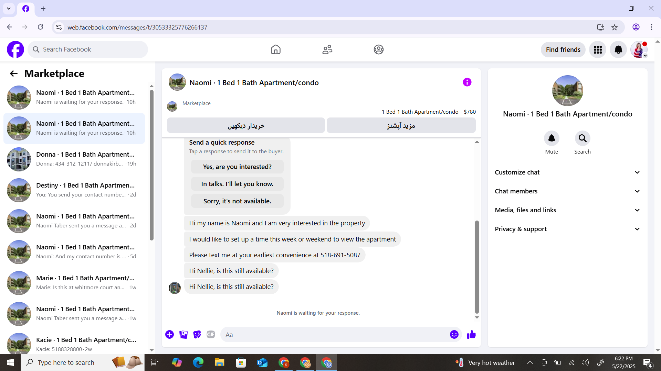This screenshot has width=661, height=371.
Task: Send quick reply 'In talks. I'll let you know.'
Action: pyautogui.click(x=237, y=184)
